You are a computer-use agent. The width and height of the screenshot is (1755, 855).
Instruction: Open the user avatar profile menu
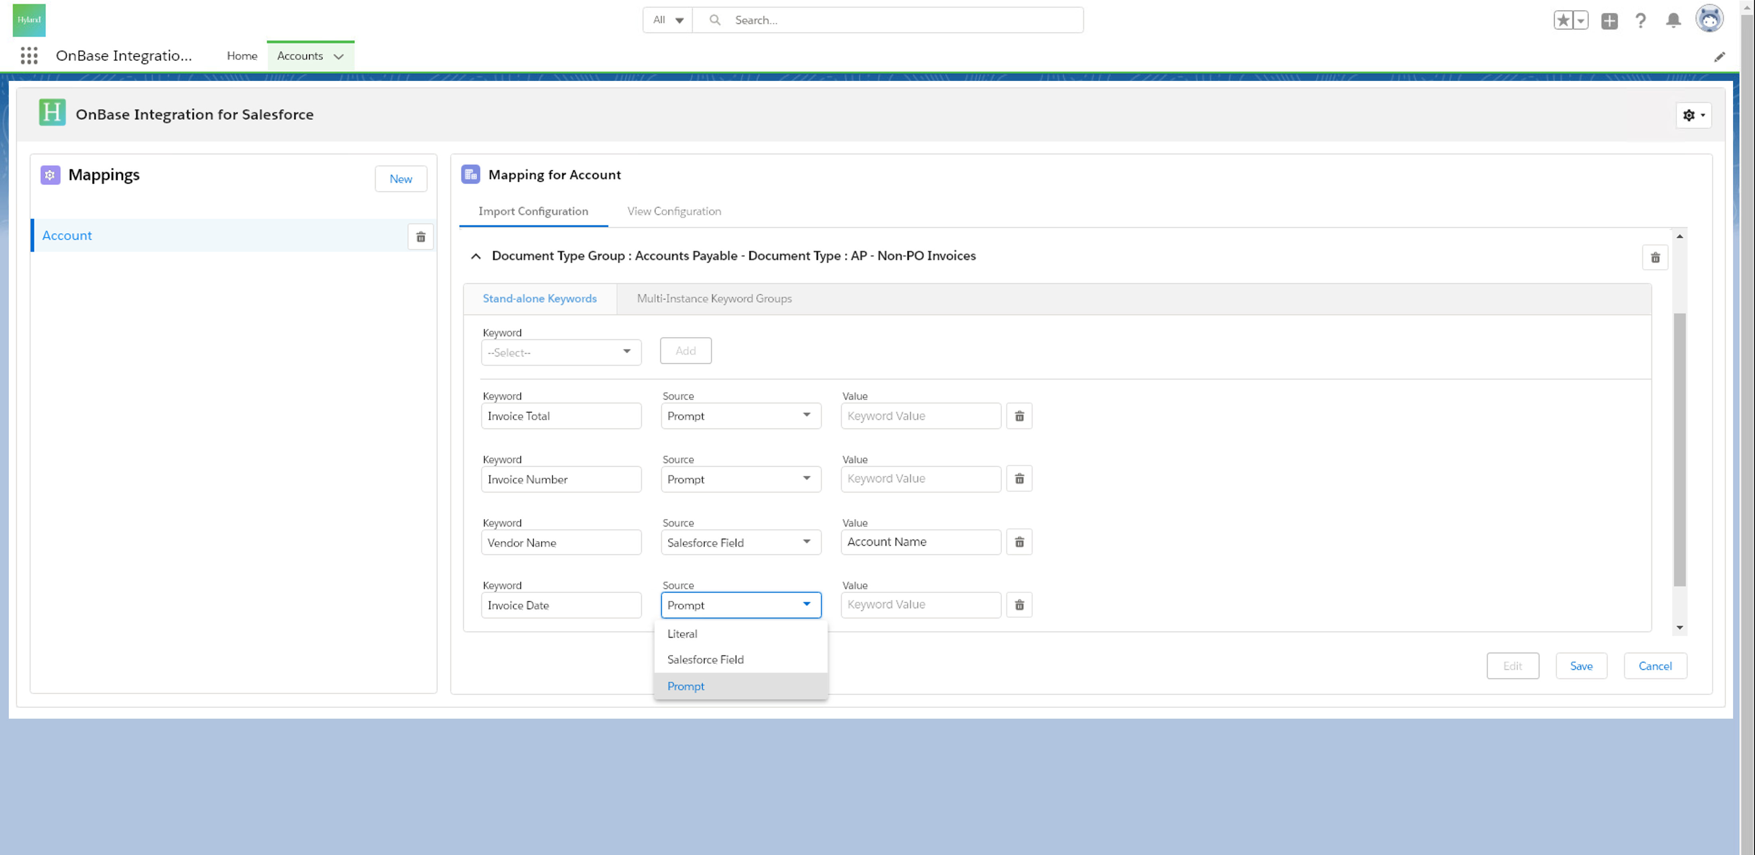[x=1710, y=19]
